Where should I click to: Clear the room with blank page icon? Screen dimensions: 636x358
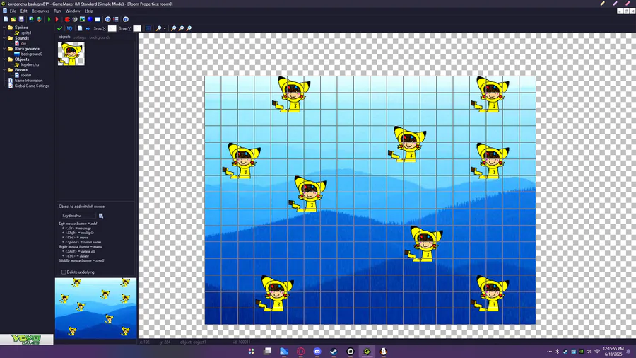tap(80, 28)
